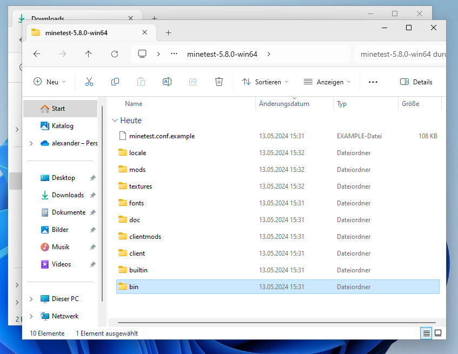Open Bilder in the navigation pane

[60, 230]
